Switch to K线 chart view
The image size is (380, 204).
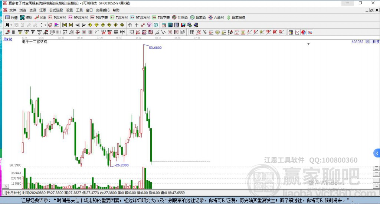[x=40, y=17]
